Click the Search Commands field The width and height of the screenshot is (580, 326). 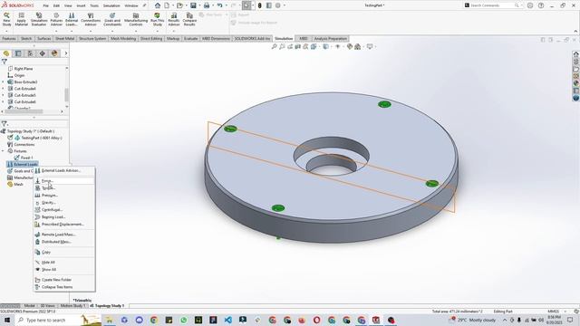(492, 5)
